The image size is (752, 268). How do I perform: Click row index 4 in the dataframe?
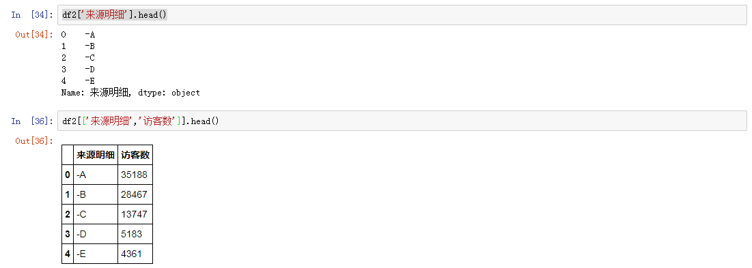[x=68, y=254]
